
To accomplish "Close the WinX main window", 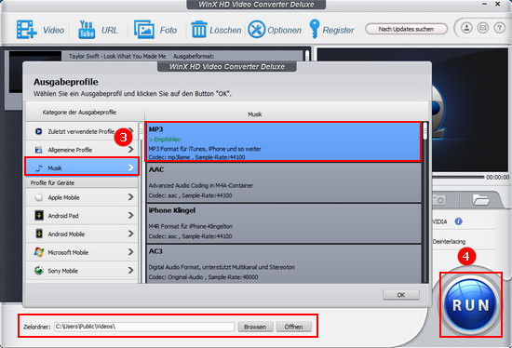I will tap(497, 4).
